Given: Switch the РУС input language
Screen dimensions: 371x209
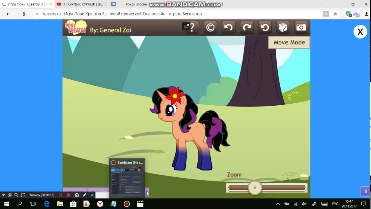Looking at the screenshot, I should coord(335,204).
